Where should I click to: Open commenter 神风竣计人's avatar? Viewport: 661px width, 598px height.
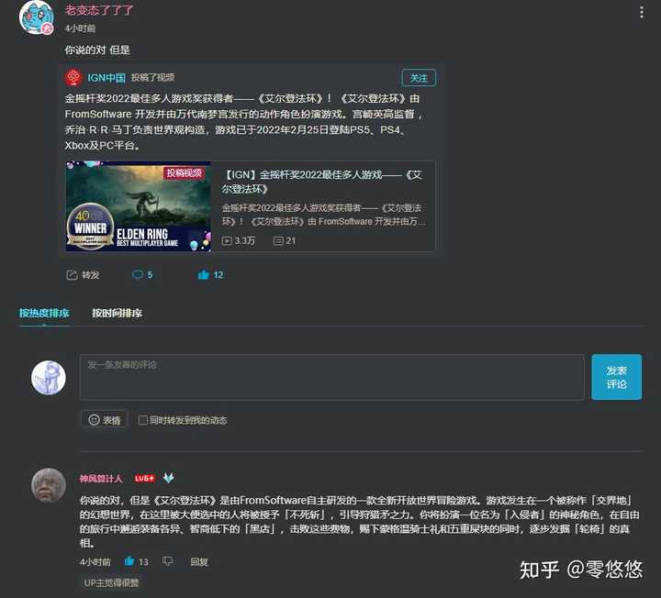49,485
